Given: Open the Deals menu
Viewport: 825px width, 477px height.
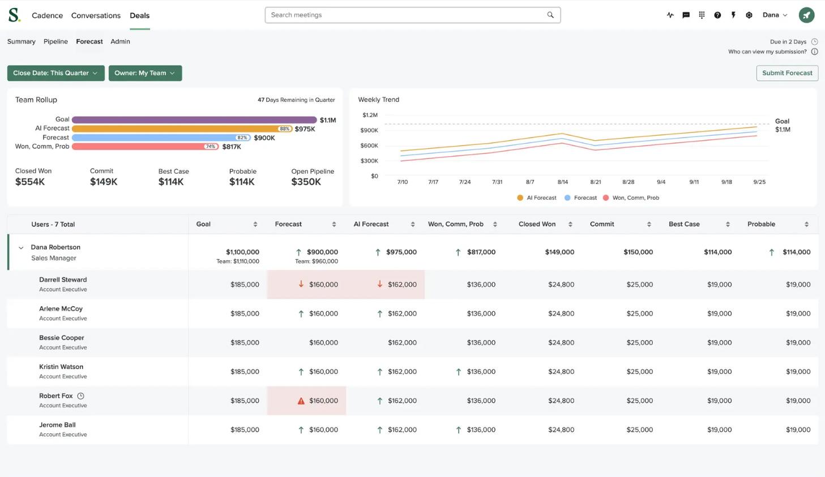Looking at the screenshot, I should 139,15.
